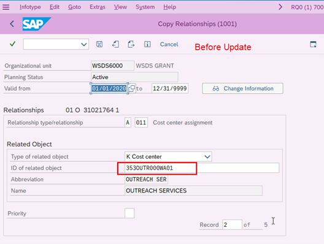Confirm with the green checkmark
This screenshot has width=324, height=244.
(x=13, y=44)
